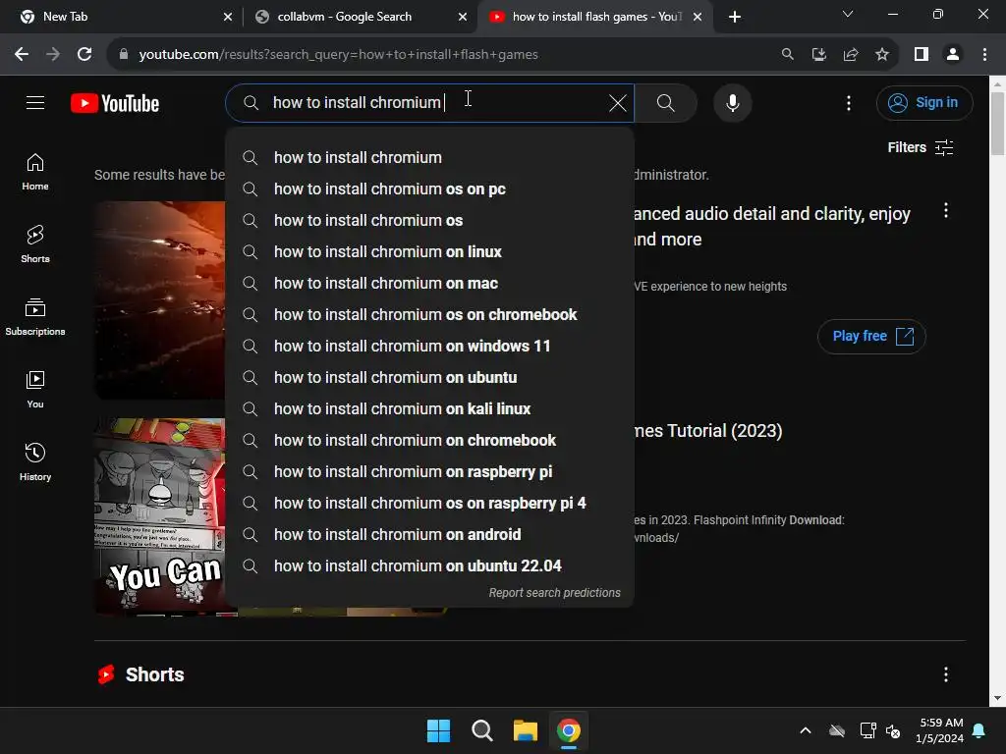
Task: Select suggestion 'how to install chromium on ubuntu 22.04'
Action: coord(430,565)
